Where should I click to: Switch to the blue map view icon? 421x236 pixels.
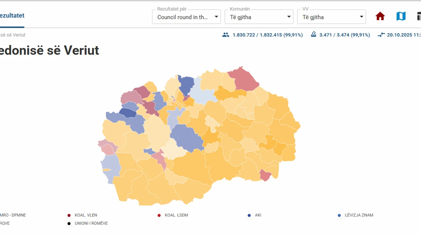tap(401, 16)
